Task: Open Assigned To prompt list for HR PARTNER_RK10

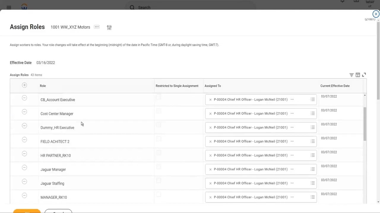Action: tap(313, 155)
